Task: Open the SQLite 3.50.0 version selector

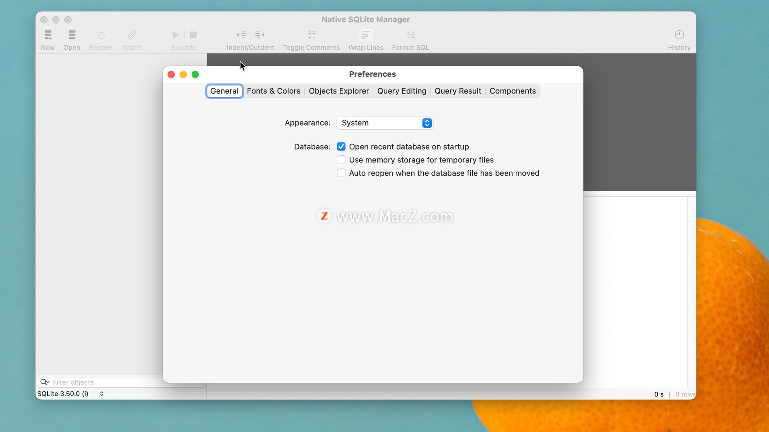Action: click(71, 394)
